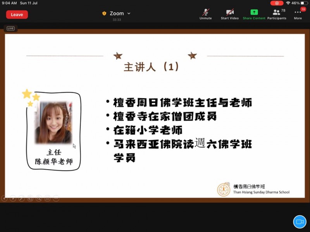Open slideshow more options ellipsis
The width and height of the screenshot is (310, 232).
click(x=56, y=198)
